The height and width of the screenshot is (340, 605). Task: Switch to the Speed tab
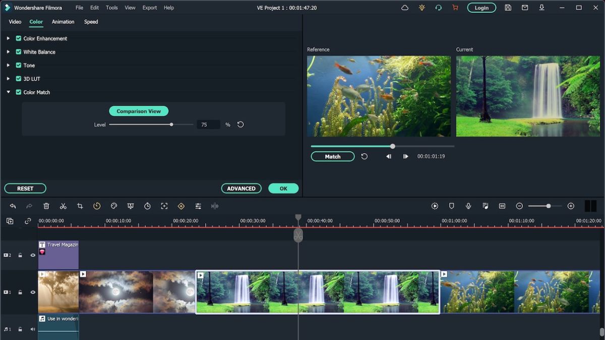tap(91, 22)
